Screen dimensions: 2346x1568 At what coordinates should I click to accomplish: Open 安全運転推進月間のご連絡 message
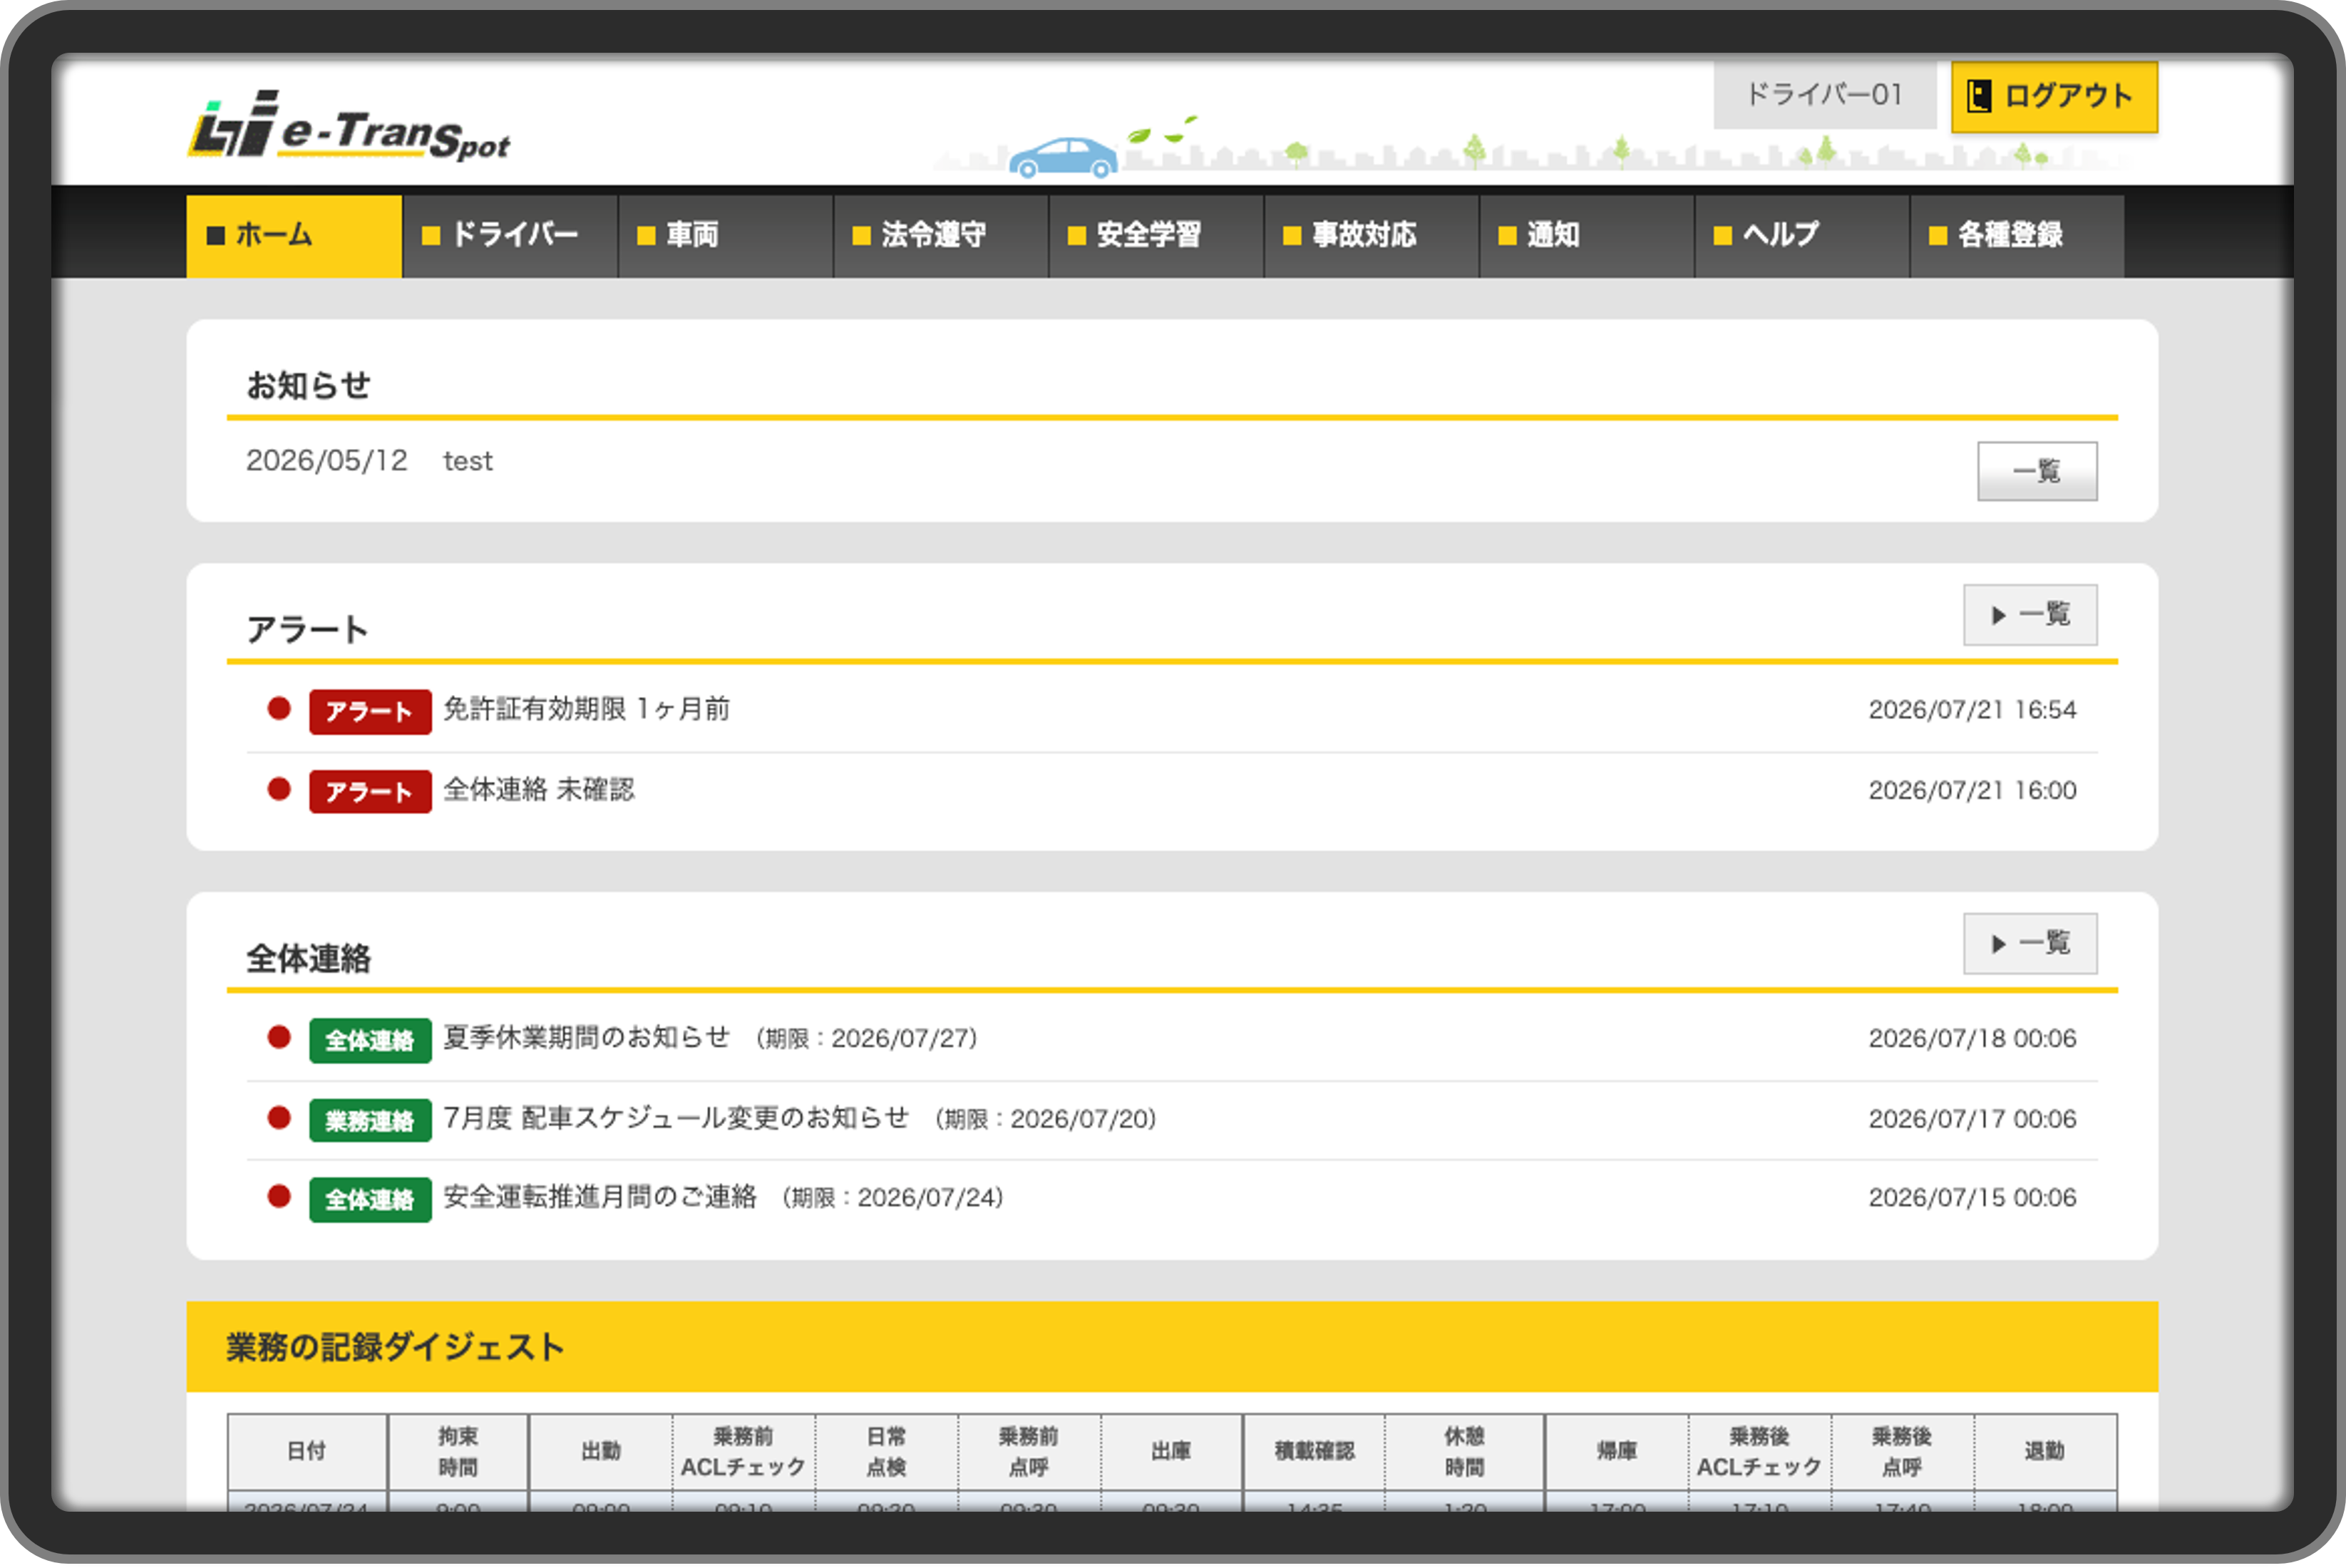[x=600, y=1196]
